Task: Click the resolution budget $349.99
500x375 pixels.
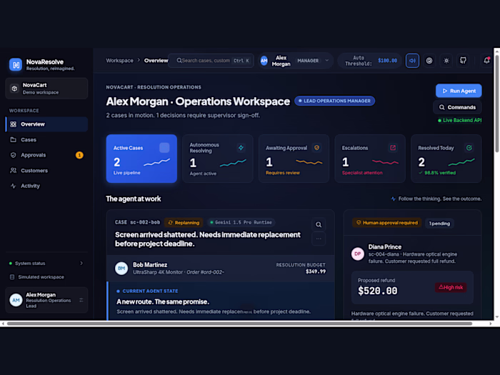Action: coord(316,271)
